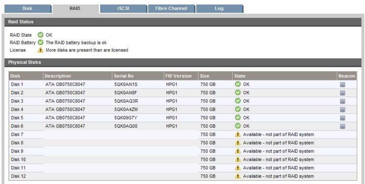Click the Description column header

77,76
